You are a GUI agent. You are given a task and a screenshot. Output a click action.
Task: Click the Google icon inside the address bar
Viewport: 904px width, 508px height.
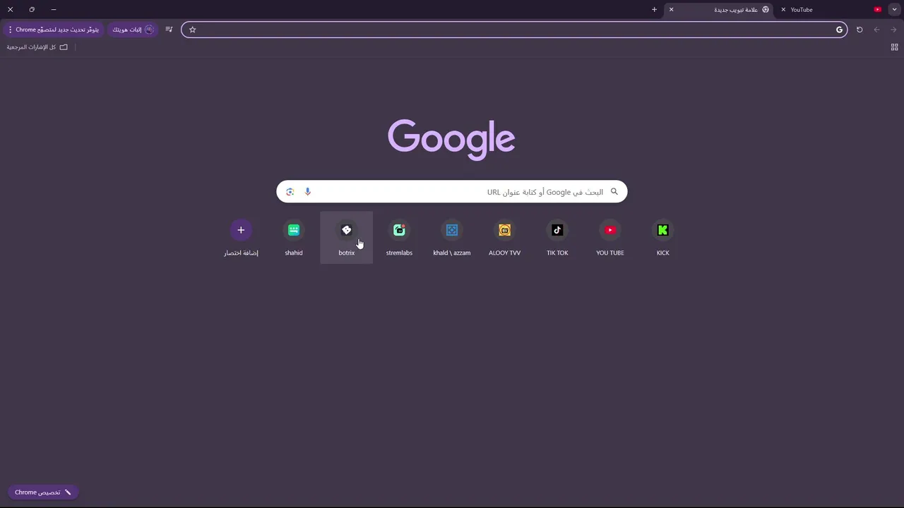coord(839,30)
